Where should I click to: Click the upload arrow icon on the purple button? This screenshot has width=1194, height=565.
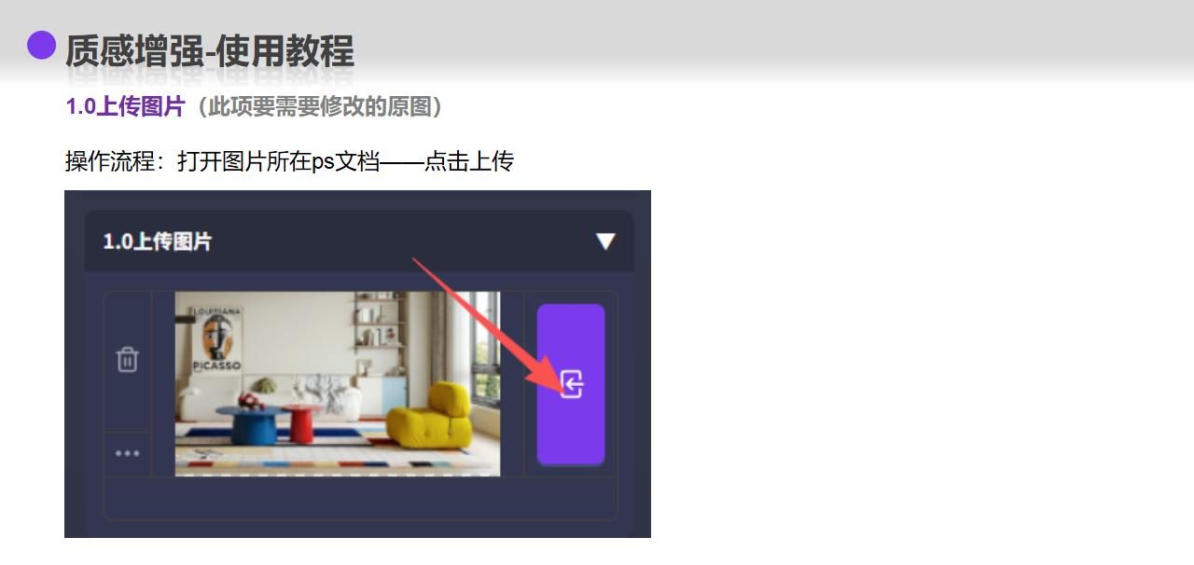tap(572, 383)
